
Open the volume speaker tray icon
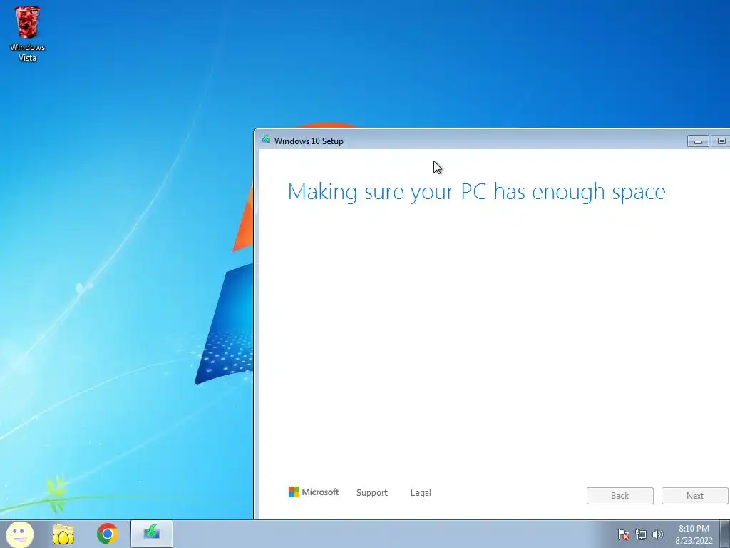pyautogui.click(x=657, y=534)
